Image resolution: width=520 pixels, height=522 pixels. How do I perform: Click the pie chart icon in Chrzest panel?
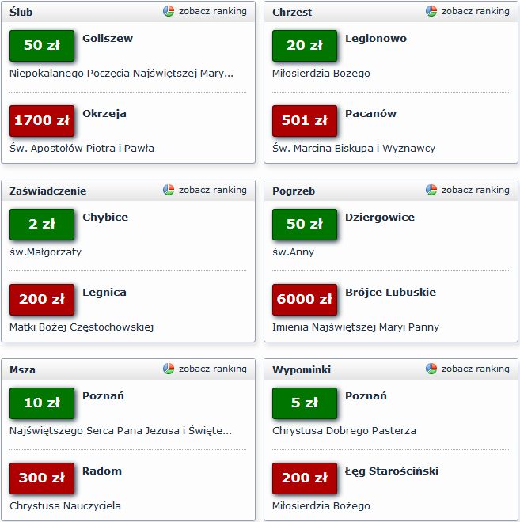(x=431, y=12)
